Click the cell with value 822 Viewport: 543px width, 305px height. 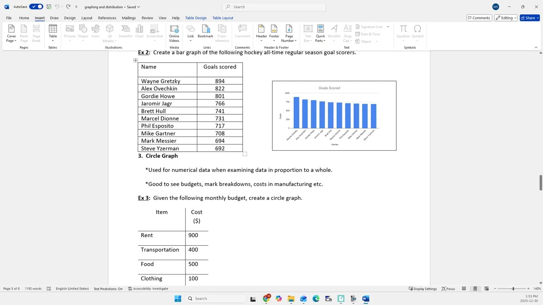tap(220, 89)
